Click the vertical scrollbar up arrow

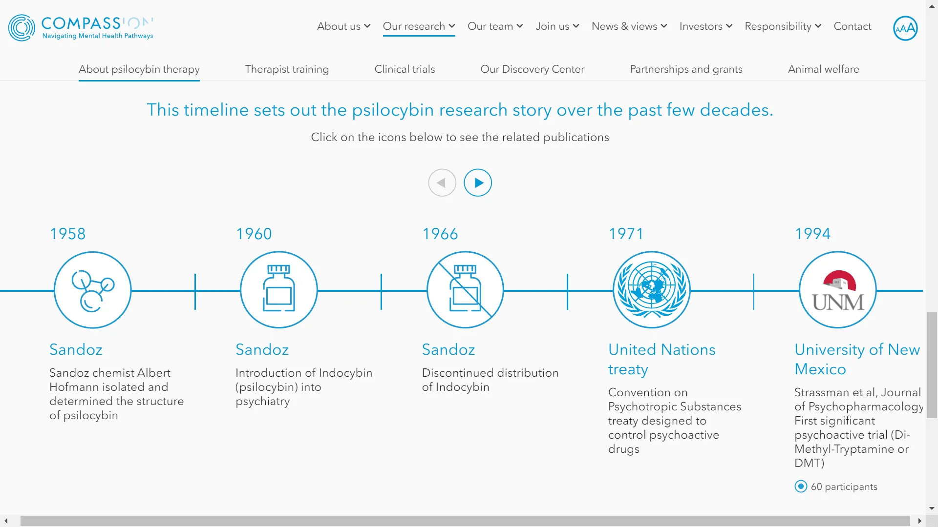(932, 6)
